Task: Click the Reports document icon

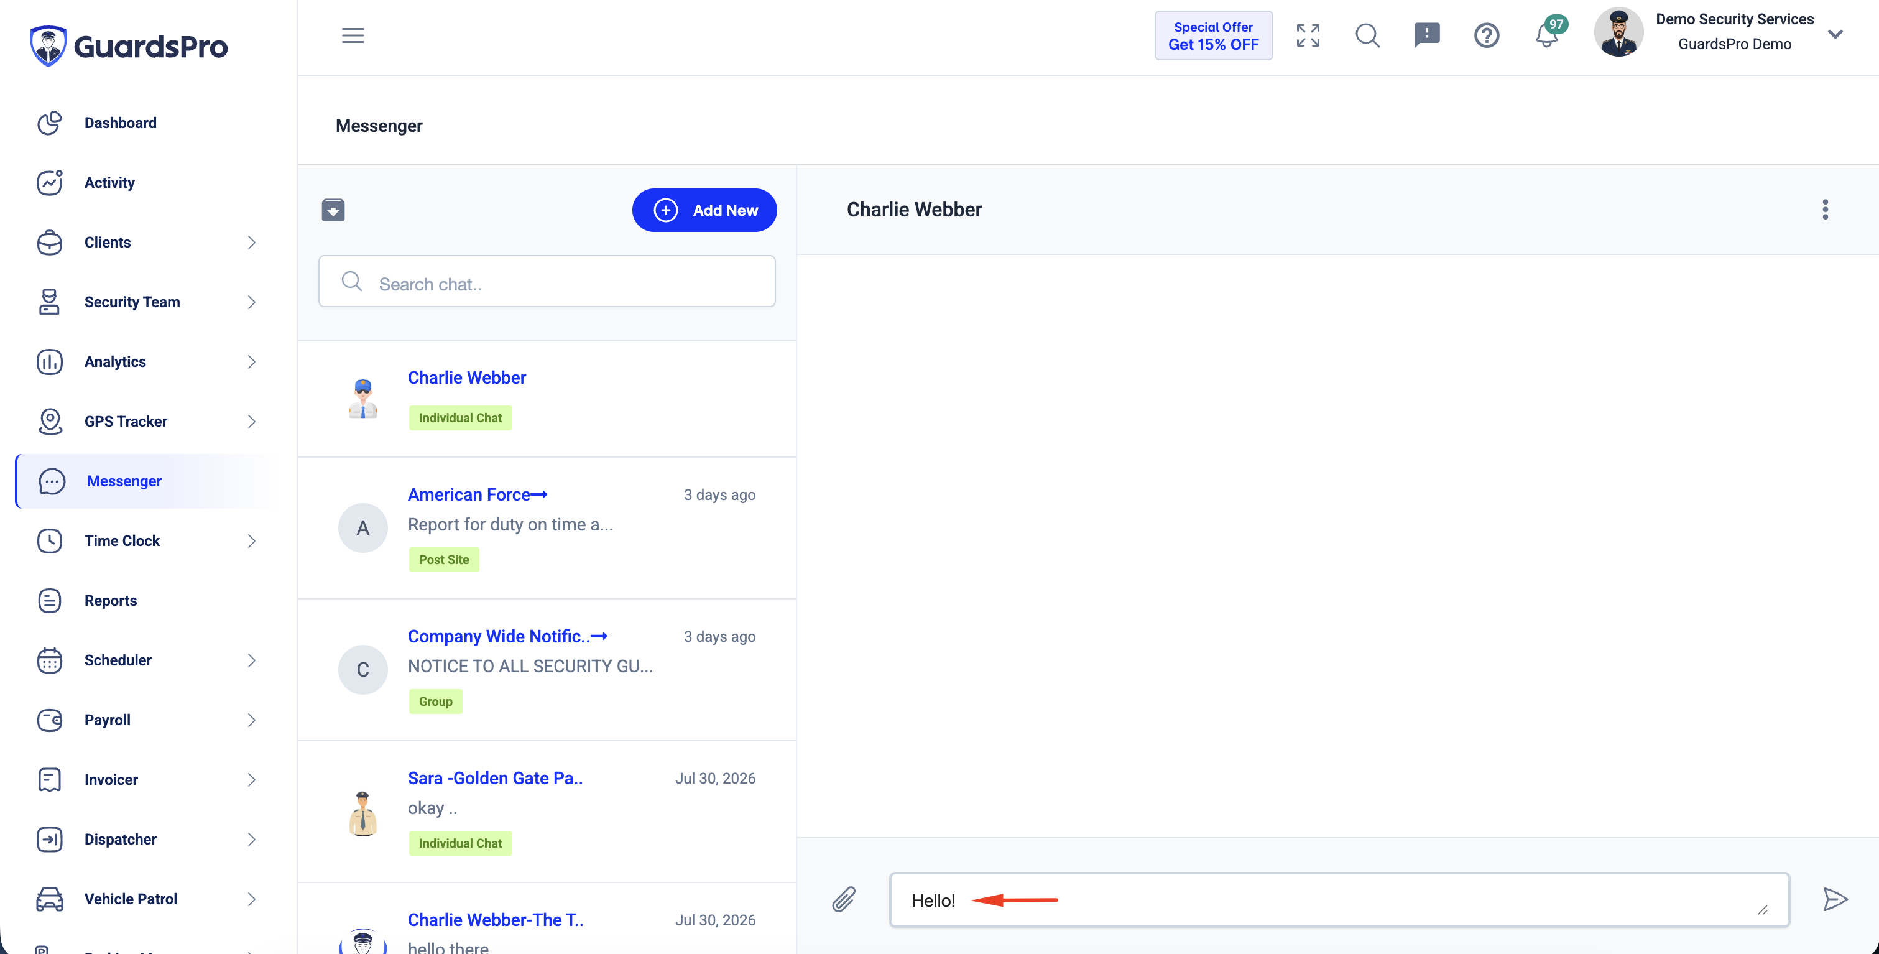Action: click(x=50, y=601)
